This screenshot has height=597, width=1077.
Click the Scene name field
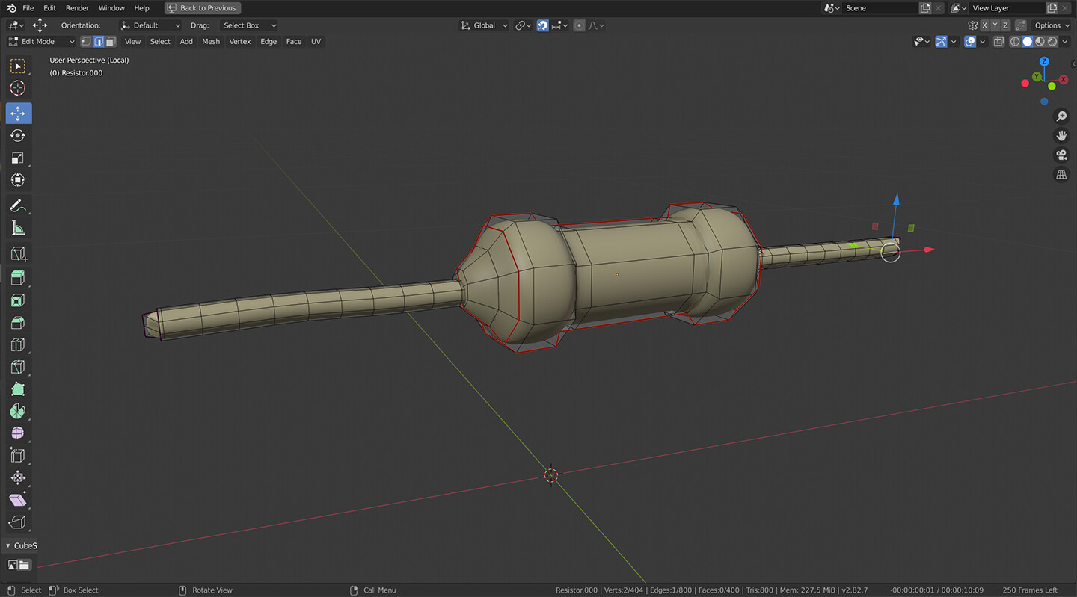[x=879, y=8]
